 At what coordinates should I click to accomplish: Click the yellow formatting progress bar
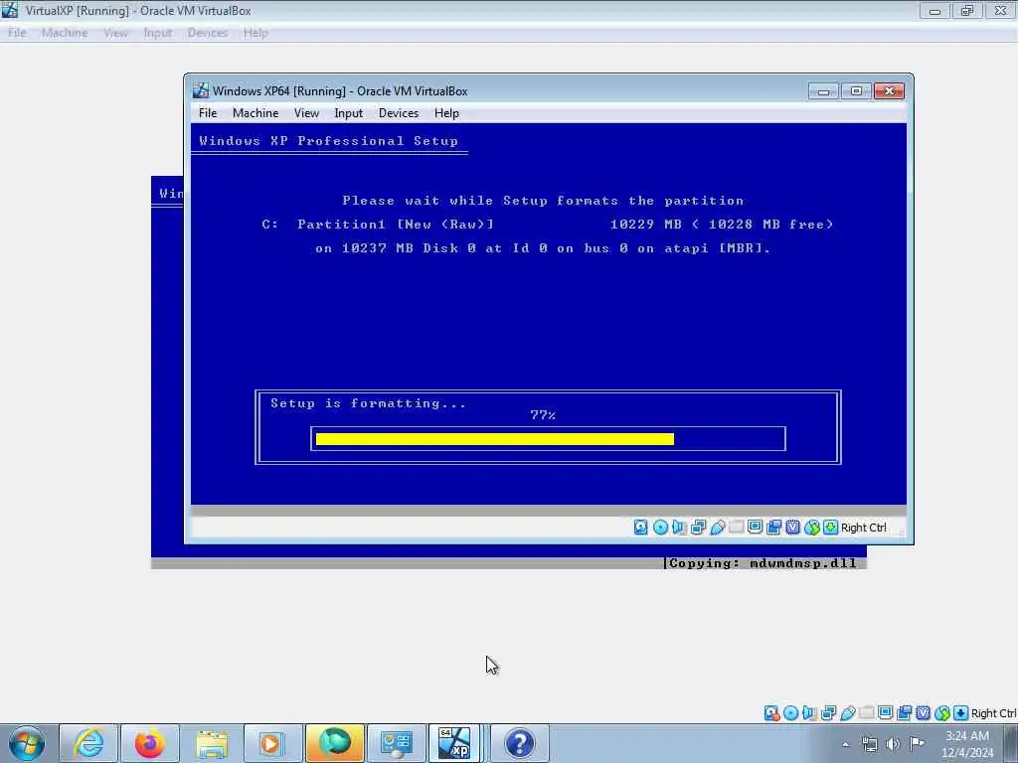pos(495,439)
